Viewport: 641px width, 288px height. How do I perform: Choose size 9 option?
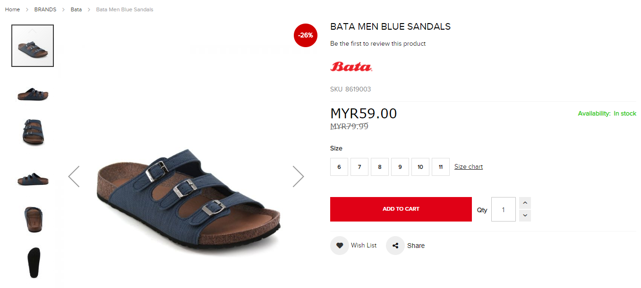(x=400, y=167)
